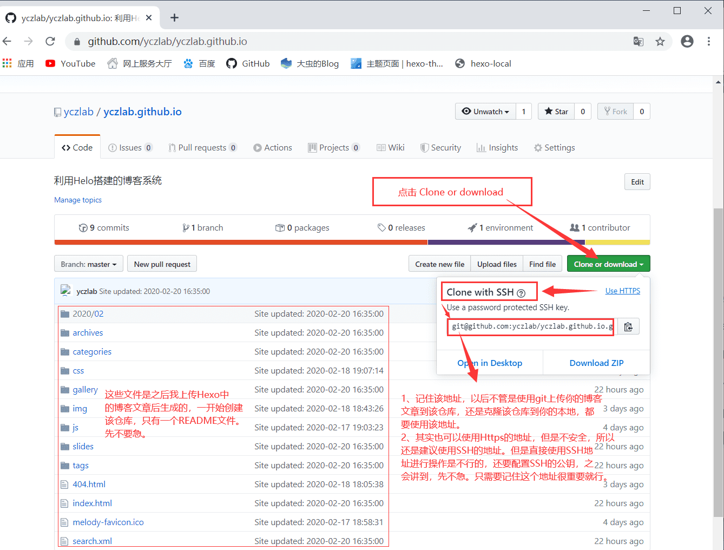The height and width of the screenshot is (550, 724).
Task: Copy SSH clone URL to clipboard
Action: [628, 326]
